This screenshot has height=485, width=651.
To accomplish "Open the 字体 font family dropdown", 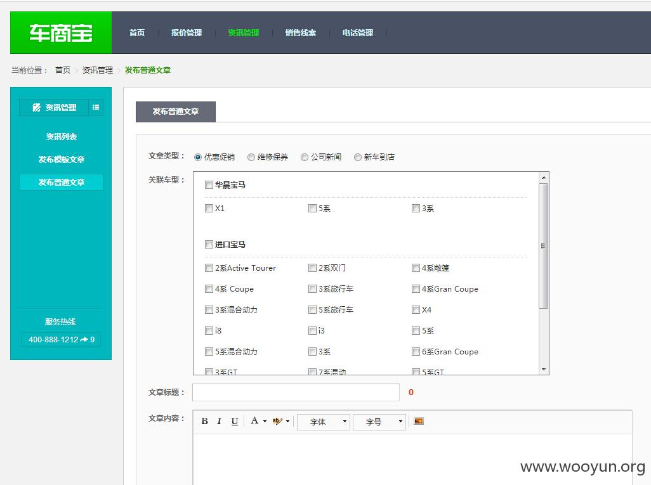I will tap(324, 422).
